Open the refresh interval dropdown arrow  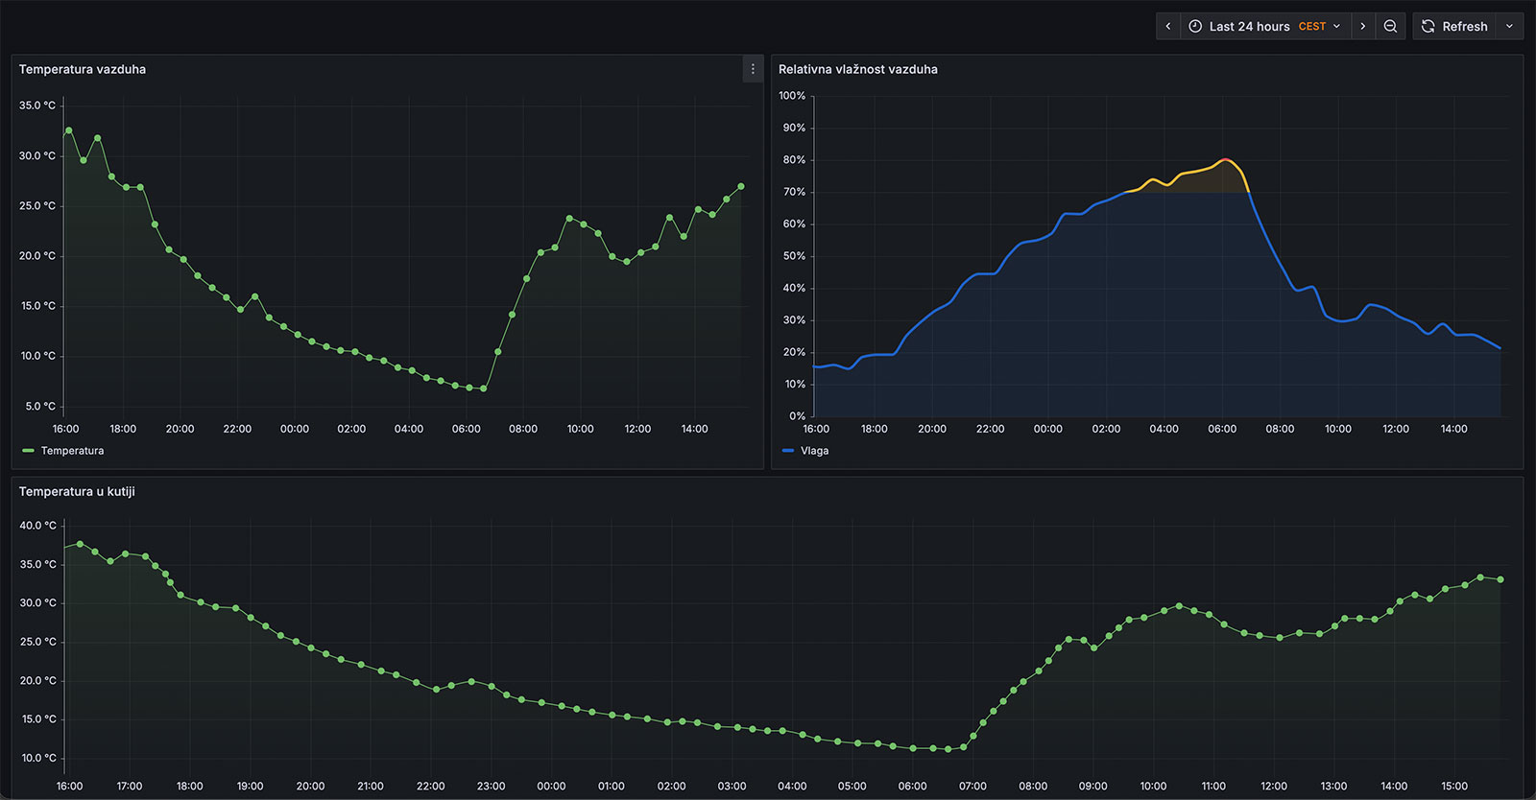tap(1509, 27)
